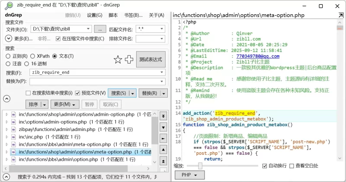The height and width of the screenshot is (182, 346).
Task: Open the 关于(A) about menu
Action: tap(157, 15)
